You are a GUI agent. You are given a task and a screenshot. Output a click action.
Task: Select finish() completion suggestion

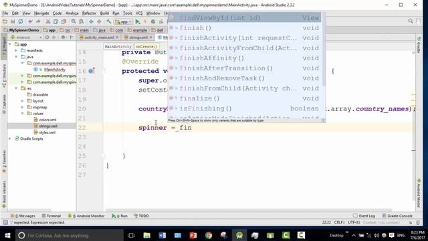(x=245, y=28)
